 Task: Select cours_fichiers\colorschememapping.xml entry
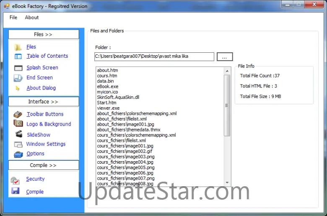pos(136,135)
